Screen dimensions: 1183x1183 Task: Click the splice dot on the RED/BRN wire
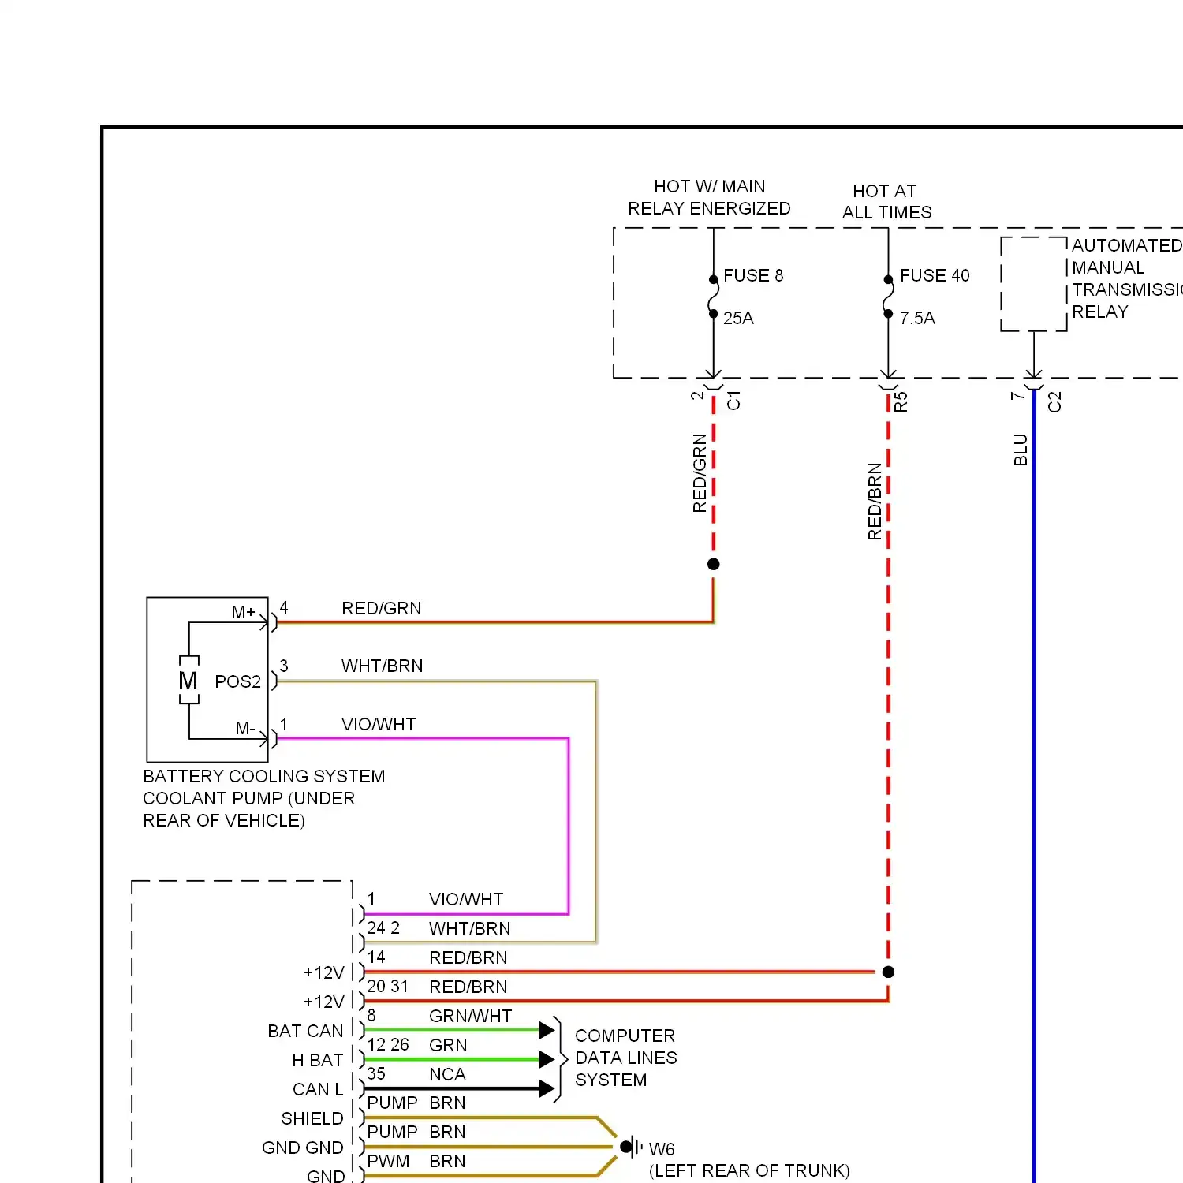888,972
